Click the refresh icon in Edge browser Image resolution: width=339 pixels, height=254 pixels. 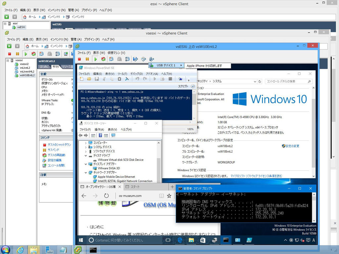tap(106, 196)
